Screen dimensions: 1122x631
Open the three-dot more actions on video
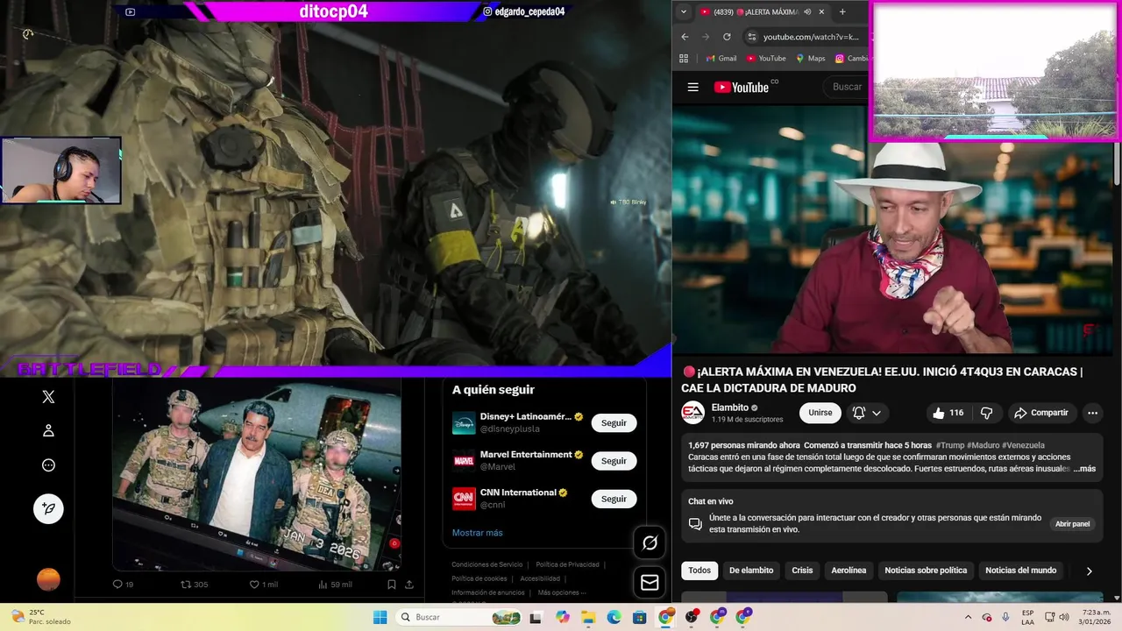[1092, 413]
